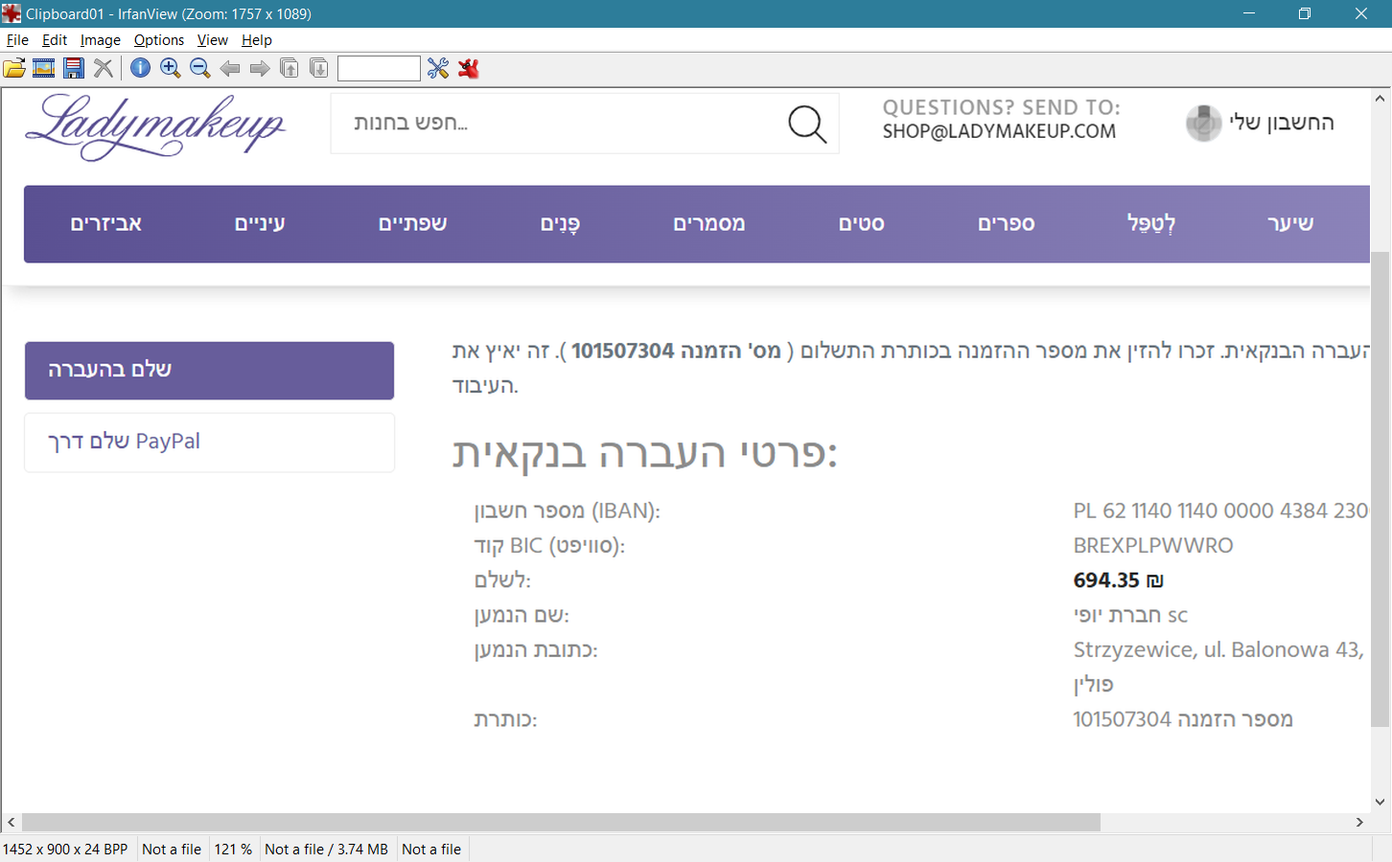Viewport: 1392px width, 862px height.
Task: Click the '101507304 מספר הזמנה' title value
Action: click(x=1183, y=719)
